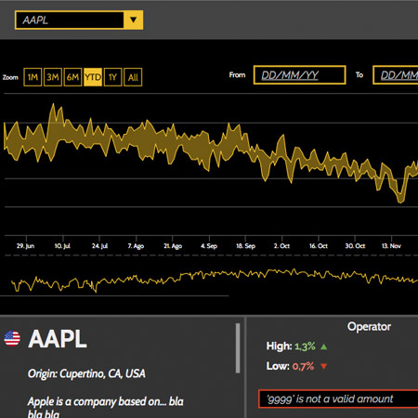Click the 'Operator' heading

click(x=369, y=327)
